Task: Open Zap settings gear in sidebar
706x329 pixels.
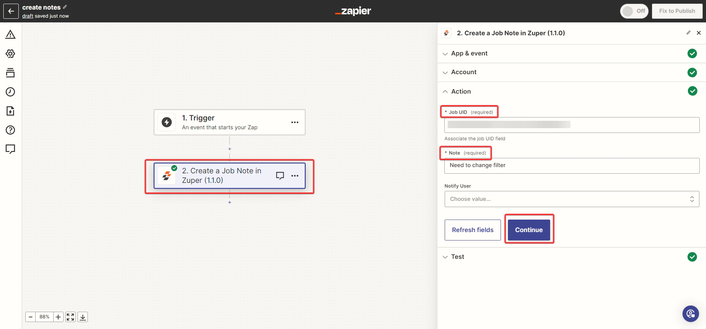Action: pos(10,54)
